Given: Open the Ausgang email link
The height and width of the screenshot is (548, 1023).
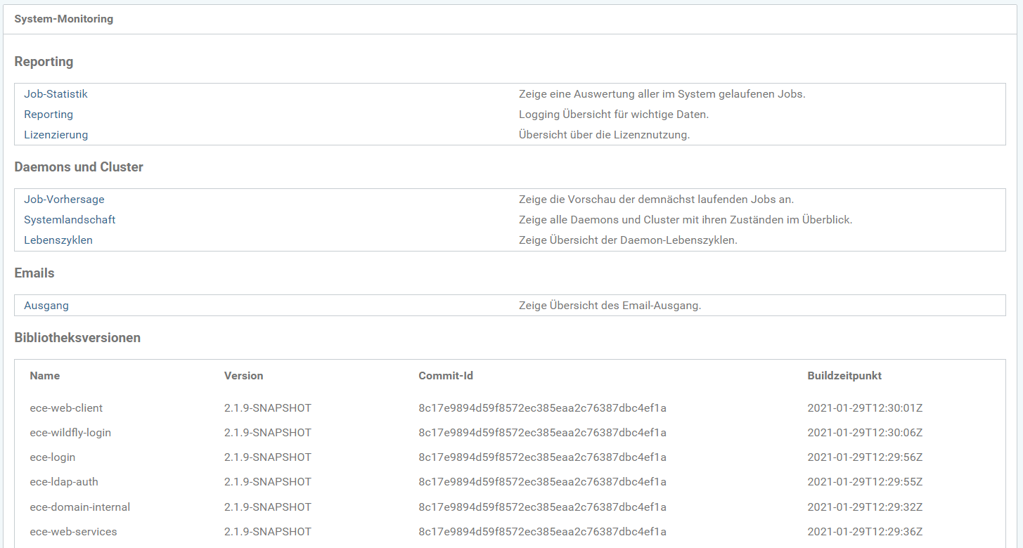Looking at the screenshot, I should (x=46, y=306).
